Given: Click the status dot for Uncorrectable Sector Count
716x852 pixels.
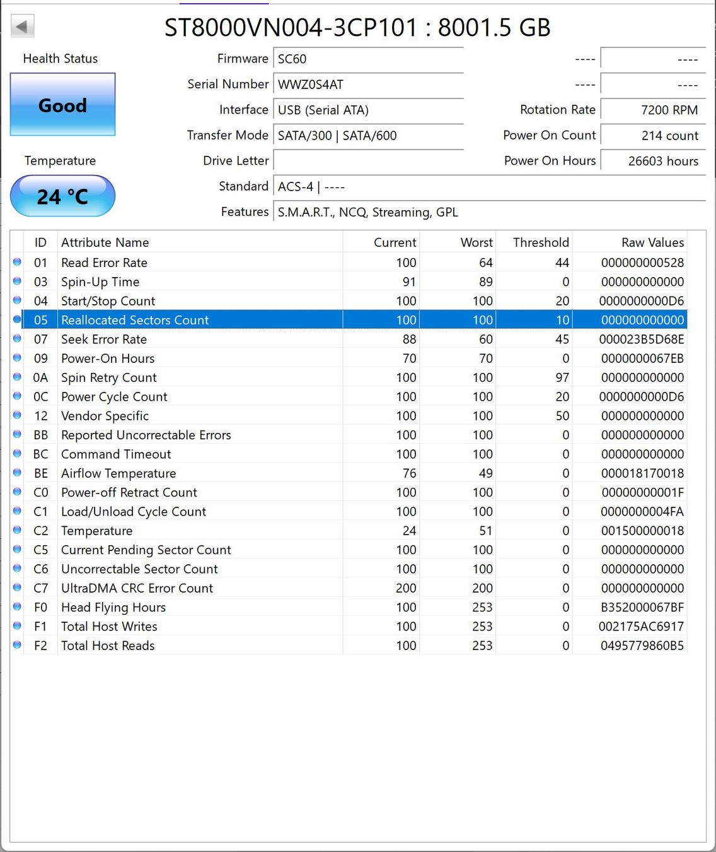Looking at the screenshot, I should point(17,568).
